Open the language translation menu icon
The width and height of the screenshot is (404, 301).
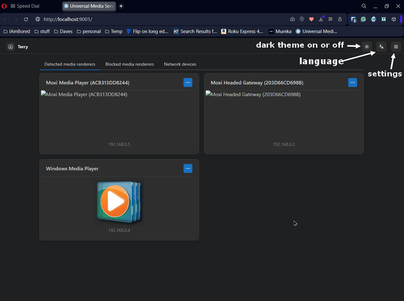(x=381, y=47)
